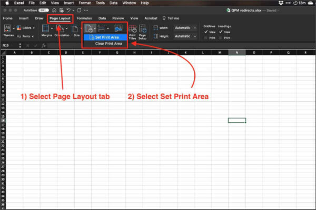Viewport: 316px width, 210px height.
Task: Click the 13m timer in menu bar
Action: pyautogui.click(x=300, y=3)
